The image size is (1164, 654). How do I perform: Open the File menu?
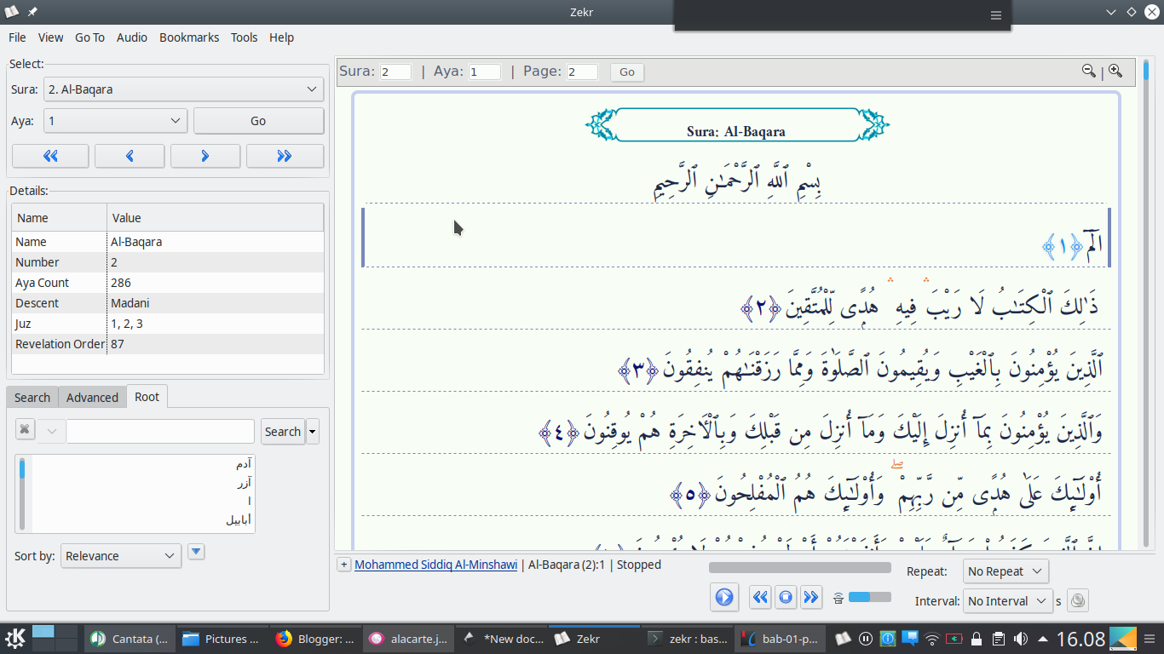tap(17, 37)
